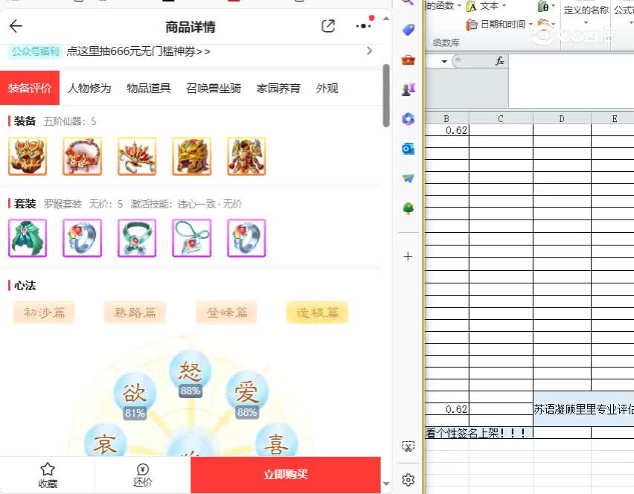Click the back arrow on the product page
634x494 pixels.
coord(16,25)
